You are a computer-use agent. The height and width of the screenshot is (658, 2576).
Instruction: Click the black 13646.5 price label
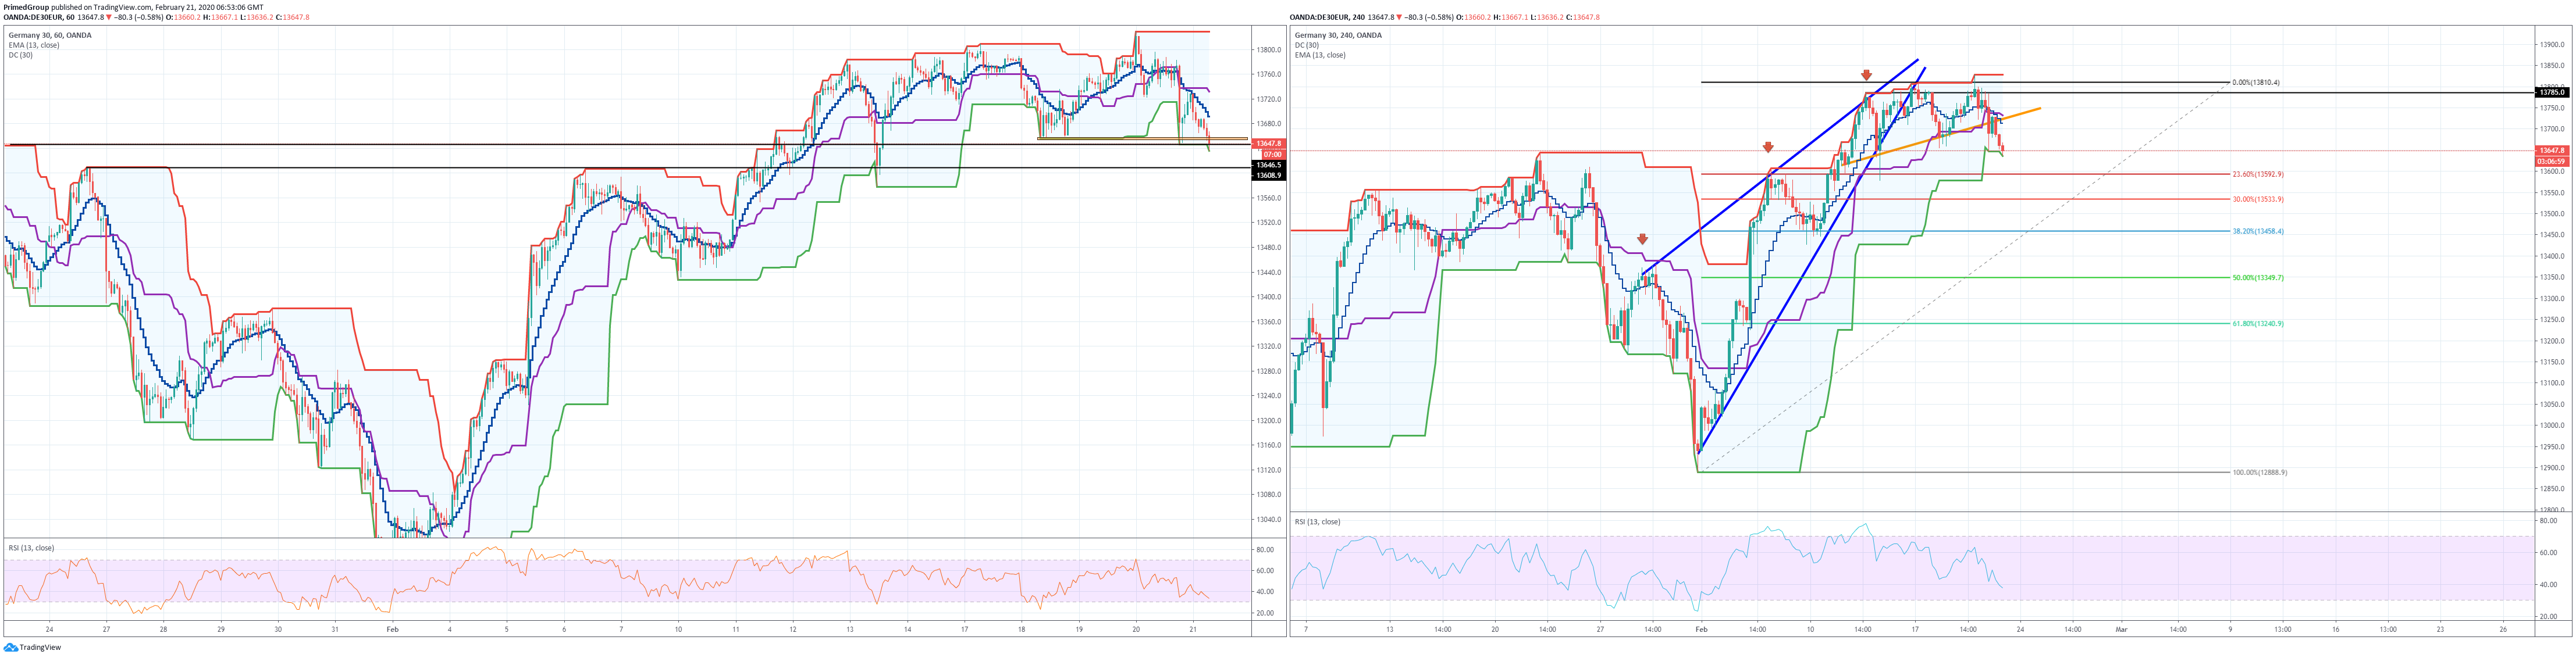point(1268,164)
